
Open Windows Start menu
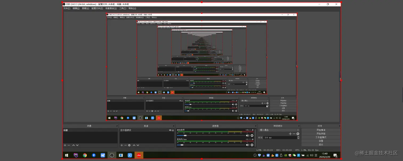click(x=67, y=155)
